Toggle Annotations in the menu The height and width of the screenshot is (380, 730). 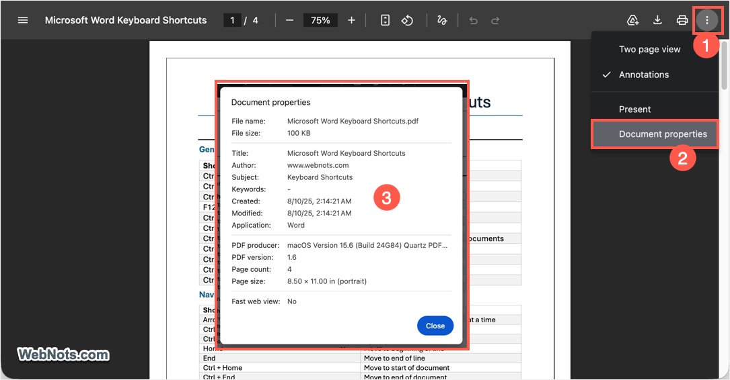point(655,75)
